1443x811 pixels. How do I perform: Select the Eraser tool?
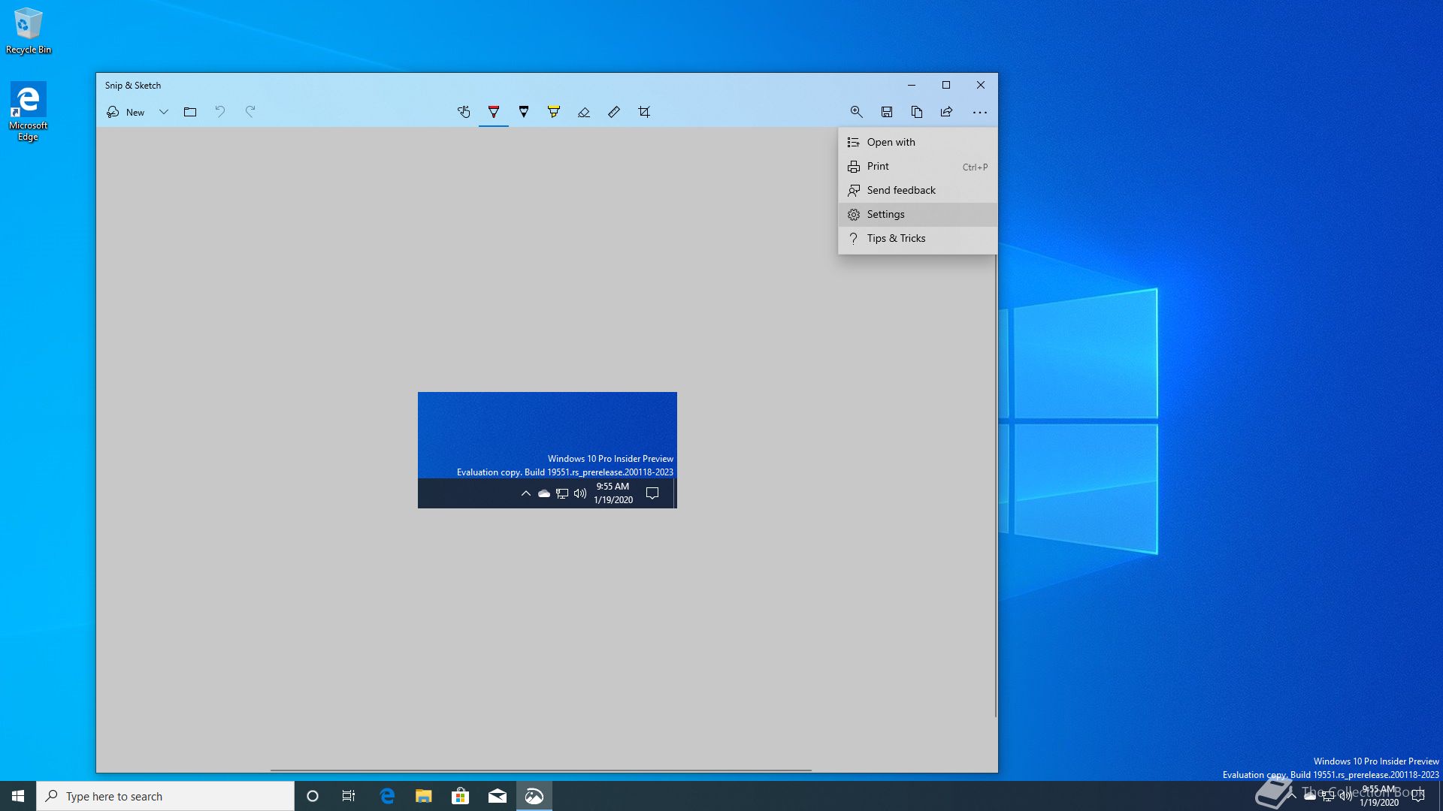(x=584, y=112)
